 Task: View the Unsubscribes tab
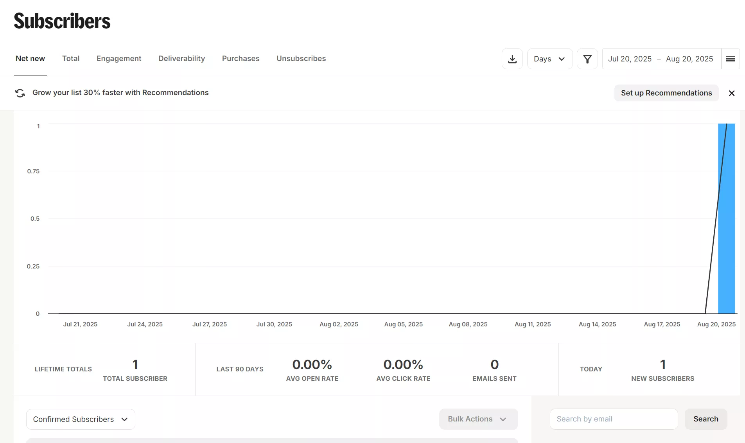[x=301, y=58]
